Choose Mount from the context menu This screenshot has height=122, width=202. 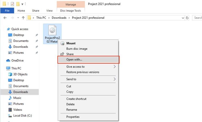88,43
